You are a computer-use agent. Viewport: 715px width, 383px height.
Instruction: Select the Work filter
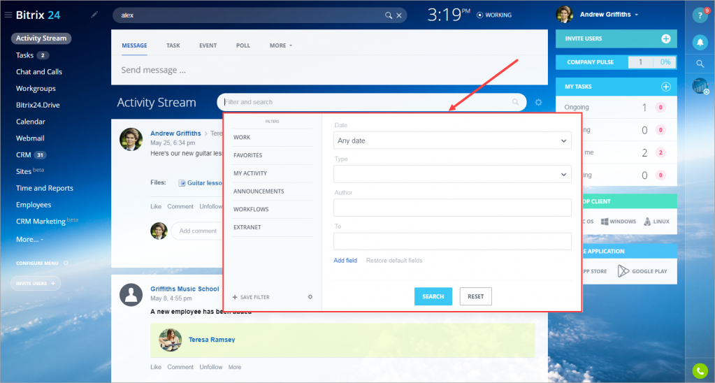pyautogui.click(x=272, y=137)
